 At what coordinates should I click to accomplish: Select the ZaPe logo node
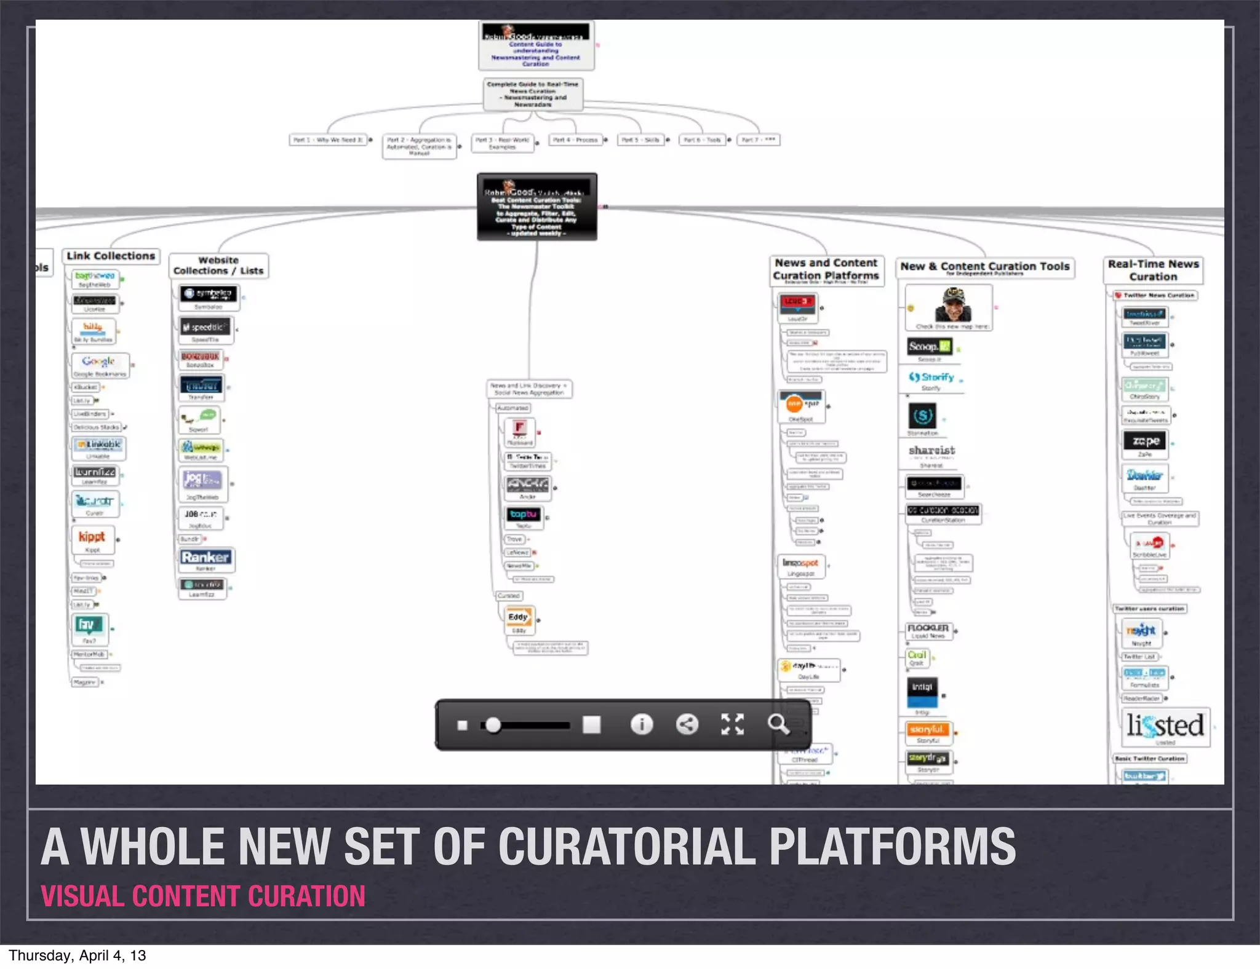[x=1144, y=445]
